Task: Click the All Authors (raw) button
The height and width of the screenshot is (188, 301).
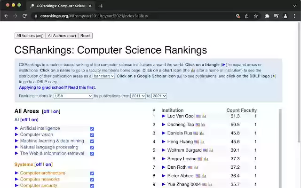Action: click(62, 36)
